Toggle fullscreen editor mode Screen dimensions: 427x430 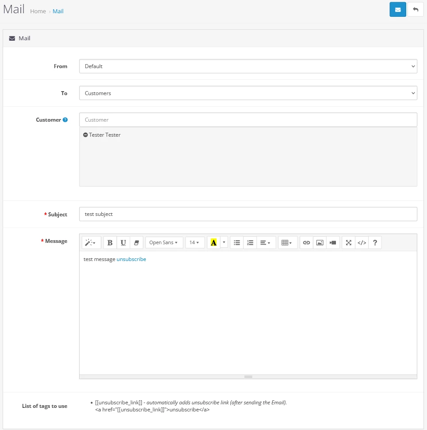[x=349, y=242]
